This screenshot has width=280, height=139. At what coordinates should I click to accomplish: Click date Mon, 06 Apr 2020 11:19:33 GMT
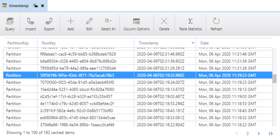[x=227, y=75]
